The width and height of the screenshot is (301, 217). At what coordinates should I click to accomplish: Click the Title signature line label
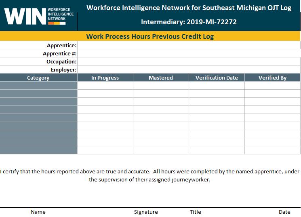[x=196, y=212]
